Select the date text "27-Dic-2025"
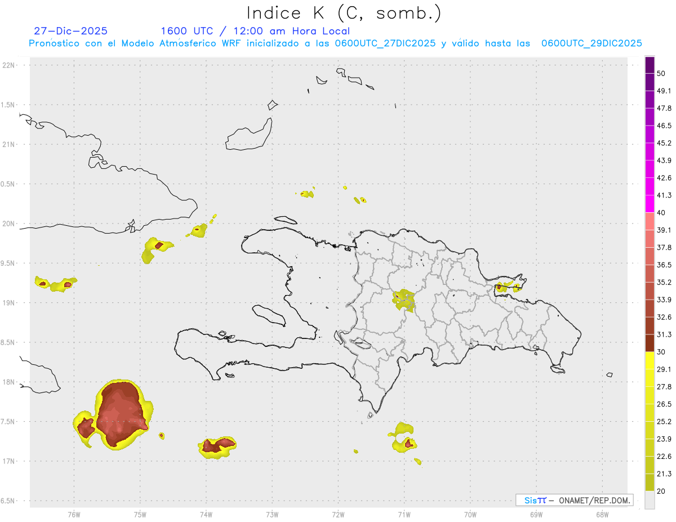 pos(70,31)
